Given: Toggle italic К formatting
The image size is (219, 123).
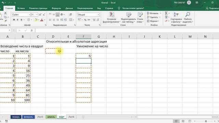Looking at the screenshot, I should tap(17, 20).
